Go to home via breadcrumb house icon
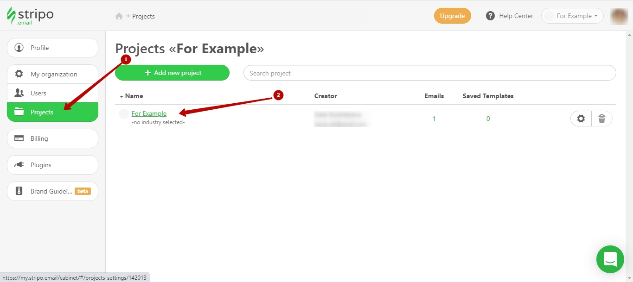 click(x=119, y=16)
